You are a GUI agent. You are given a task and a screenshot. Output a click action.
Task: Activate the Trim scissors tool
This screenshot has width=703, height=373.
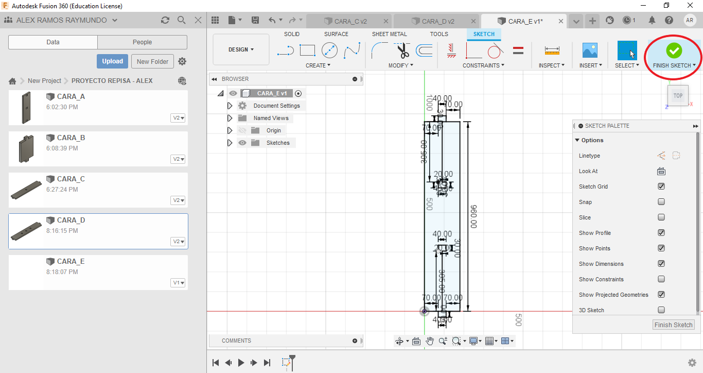click(402, 50)
